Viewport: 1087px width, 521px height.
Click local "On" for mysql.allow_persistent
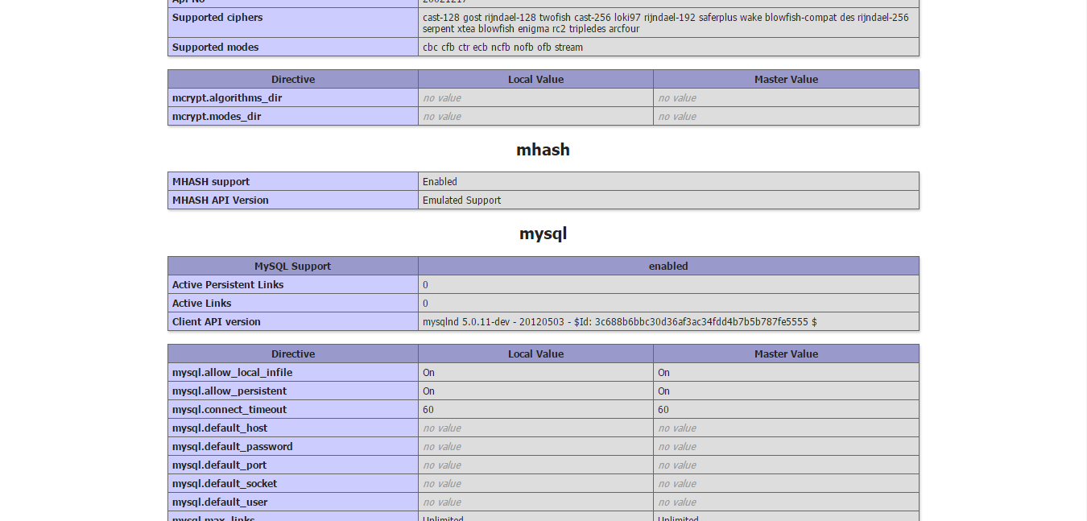tap(428, 391)
